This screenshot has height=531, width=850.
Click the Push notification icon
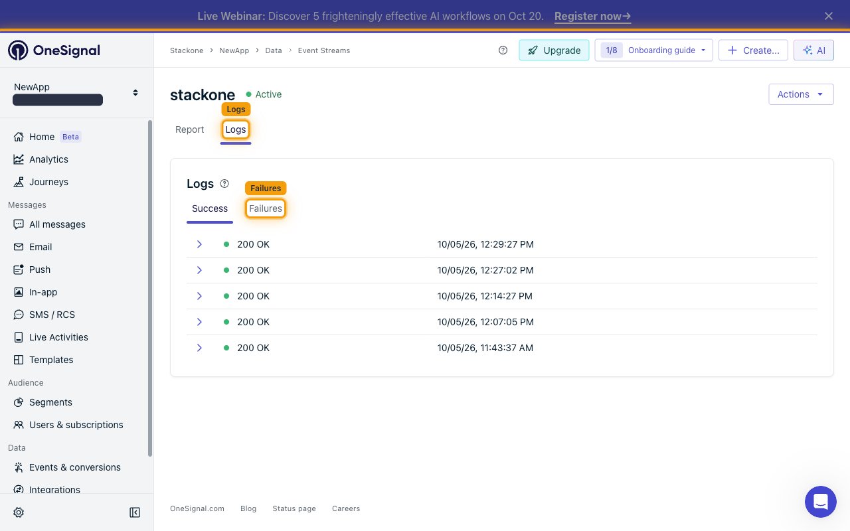click(19, 269)
